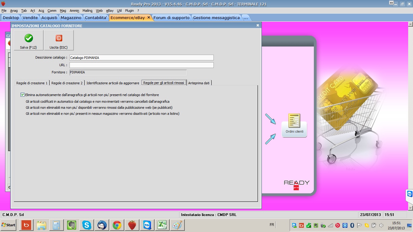Open Google Chrome from the taskbar

tap(117, 225)
